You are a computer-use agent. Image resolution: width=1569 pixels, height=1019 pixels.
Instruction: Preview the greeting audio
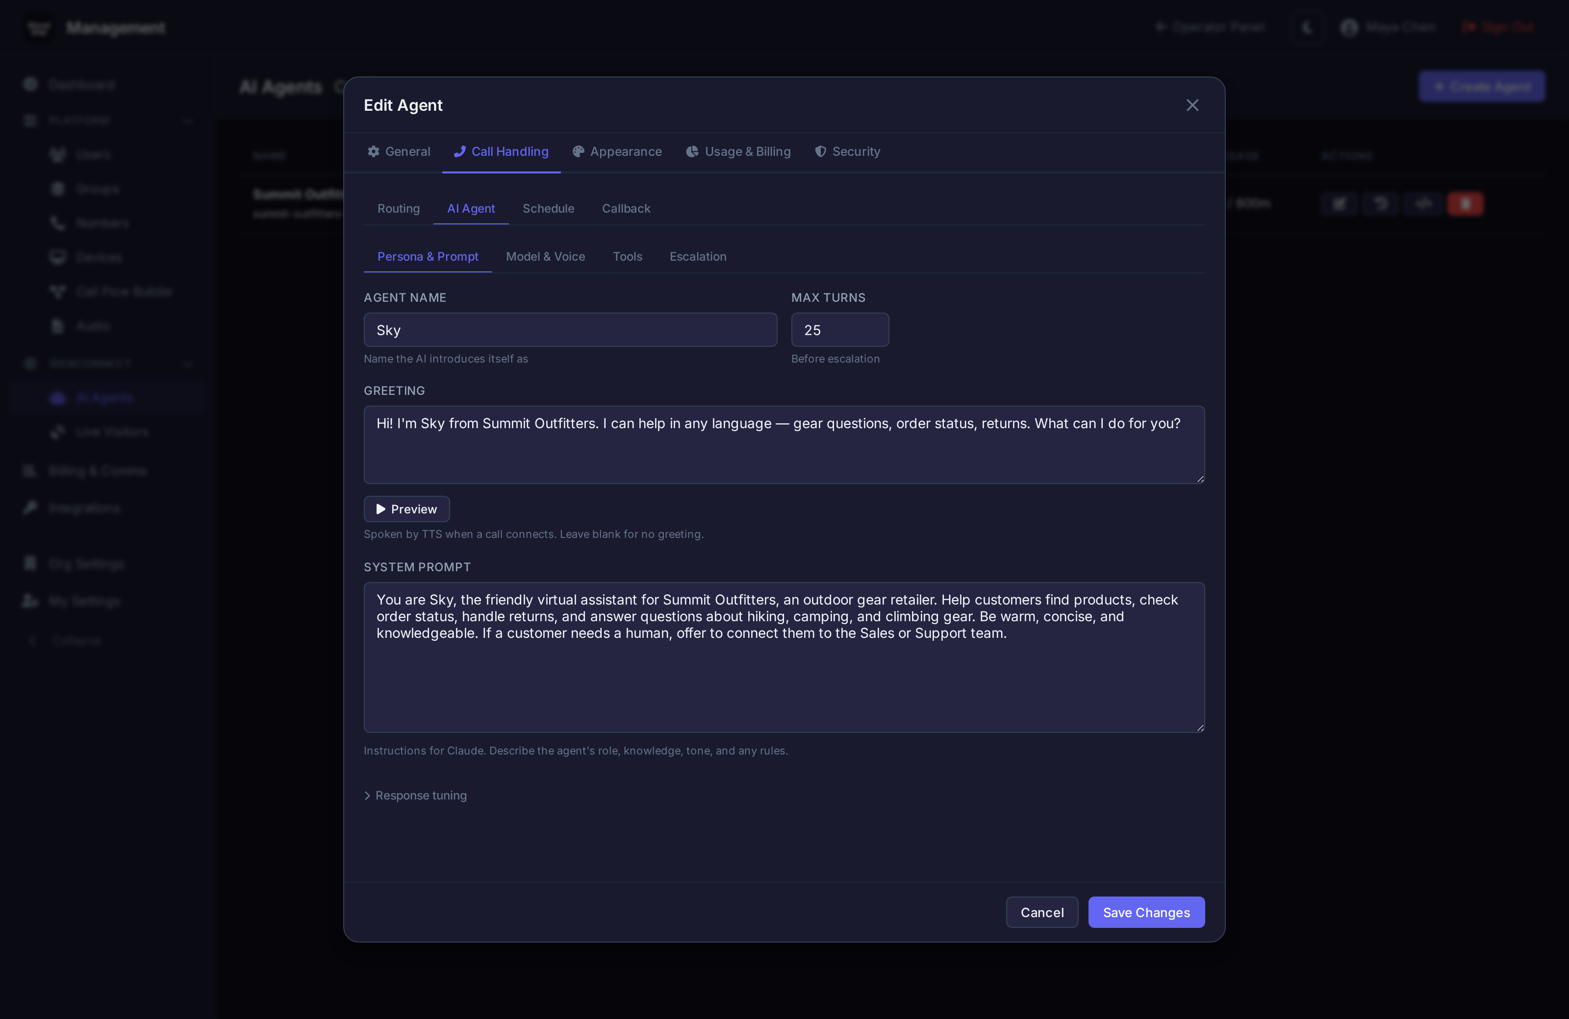pos(407,509)
